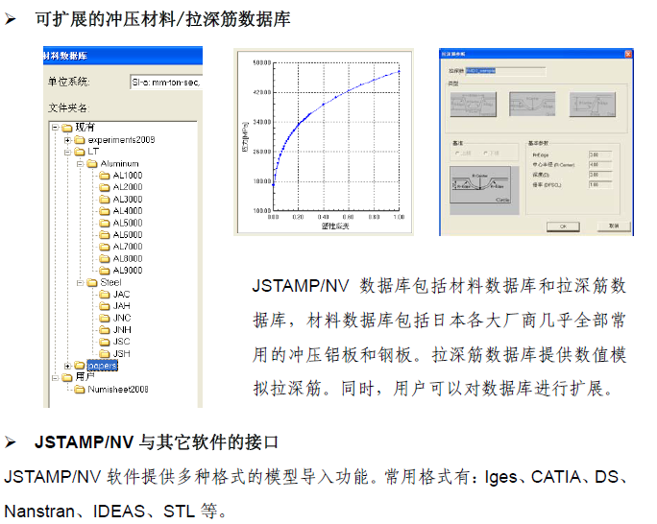Click the drawbead name input field
This screenshot has height=524, width=657.
click(506, 71)
